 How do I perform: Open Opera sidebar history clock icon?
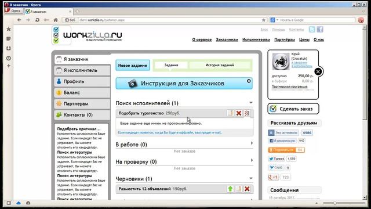tap(9, 58)
